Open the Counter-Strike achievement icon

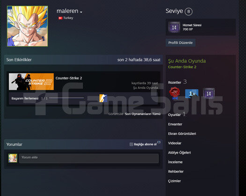[x=103, y=98]
